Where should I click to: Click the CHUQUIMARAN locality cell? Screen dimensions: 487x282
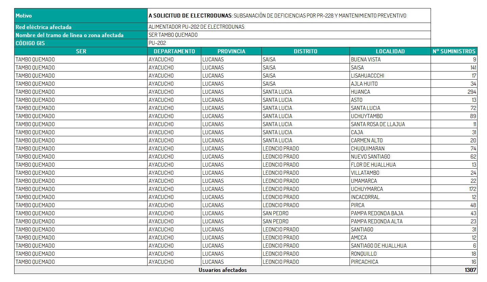point(390,148)
